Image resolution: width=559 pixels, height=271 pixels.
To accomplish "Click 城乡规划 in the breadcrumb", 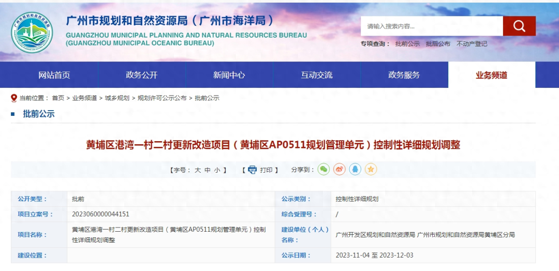I will 117,98.
